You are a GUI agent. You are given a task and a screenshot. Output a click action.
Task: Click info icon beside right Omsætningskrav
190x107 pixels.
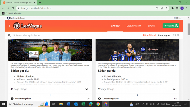[x=99, y=99]
